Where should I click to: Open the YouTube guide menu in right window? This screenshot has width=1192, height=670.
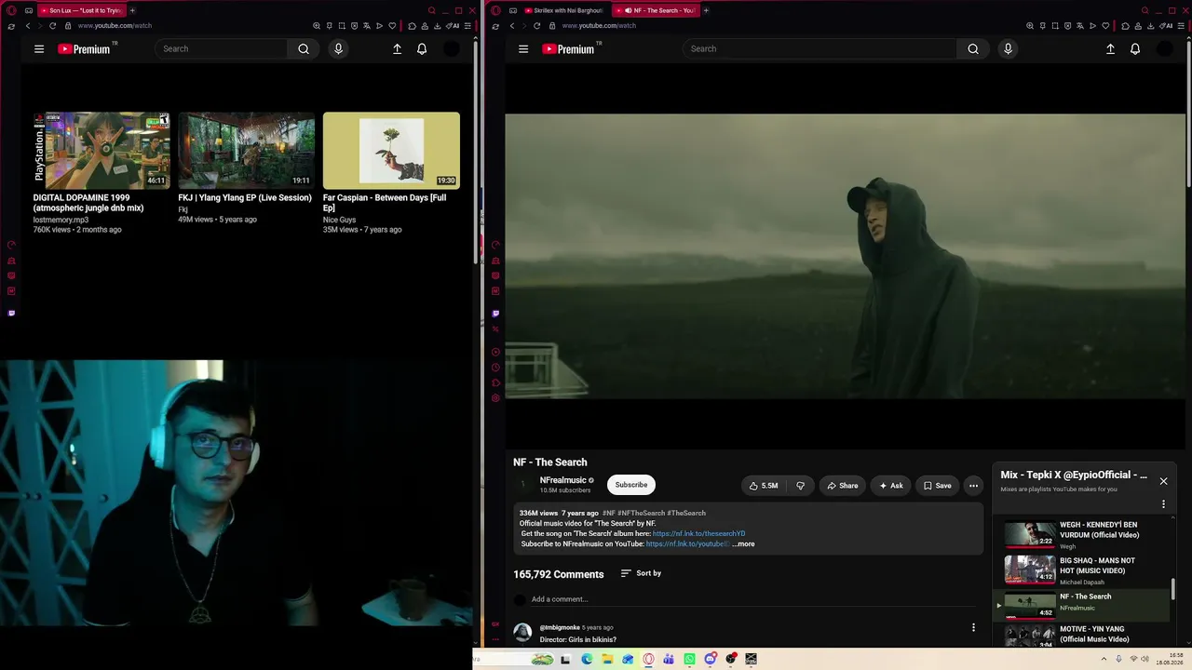523,48
